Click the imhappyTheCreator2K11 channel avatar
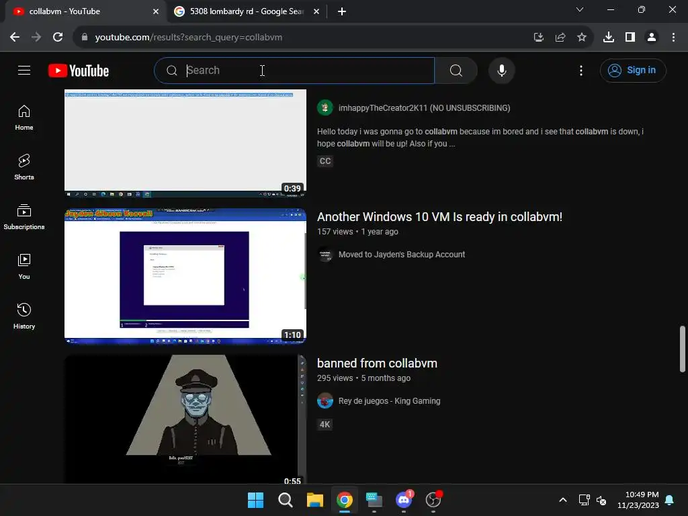 (x=325, y=108)
